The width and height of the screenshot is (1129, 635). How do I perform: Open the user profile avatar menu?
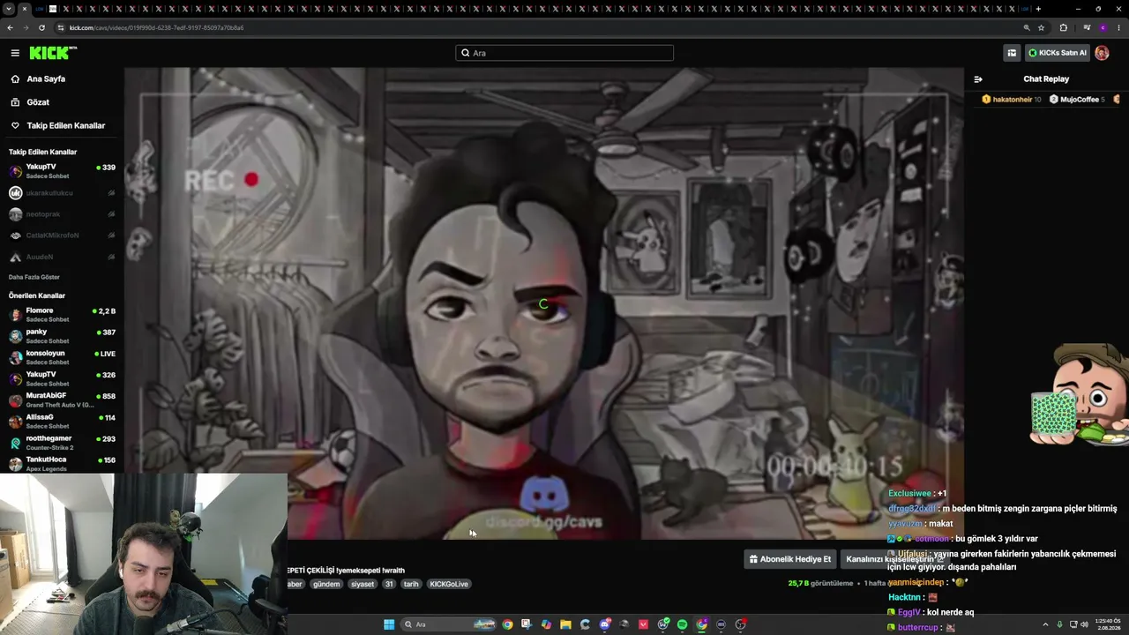tap(1102, 53)
